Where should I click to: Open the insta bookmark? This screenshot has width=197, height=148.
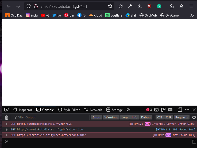(32, 15)
